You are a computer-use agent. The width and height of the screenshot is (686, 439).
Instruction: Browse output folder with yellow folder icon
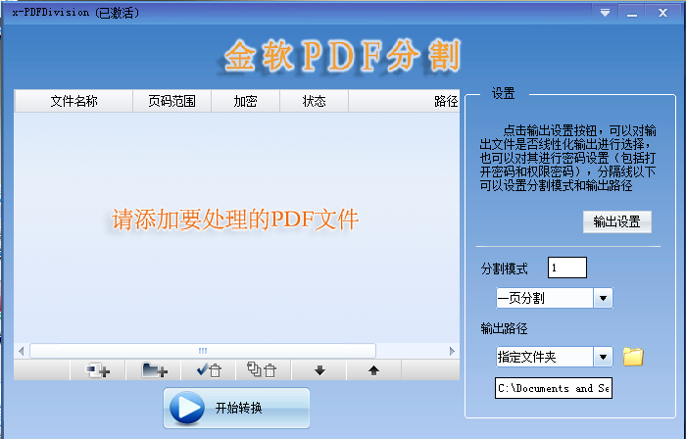coord(633,357)
